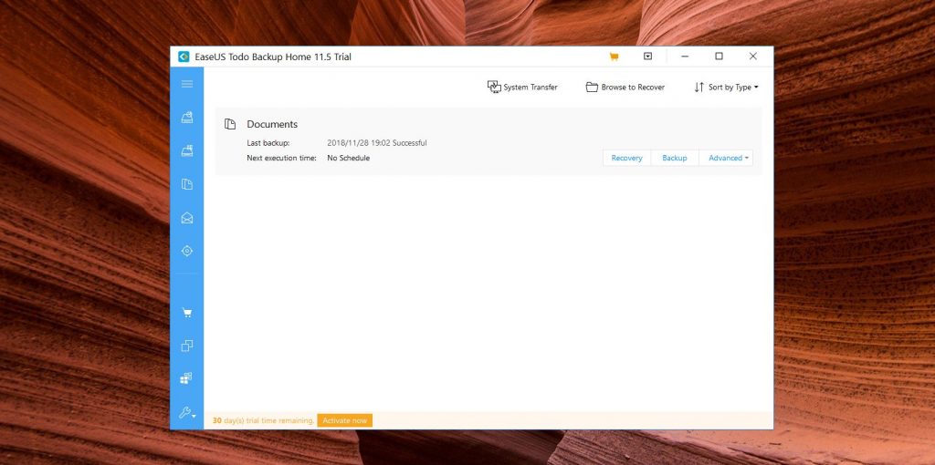The height and width of the screenshot is (465, 935).
Task: Open System Clone windows icon
Action: (187, 378)
